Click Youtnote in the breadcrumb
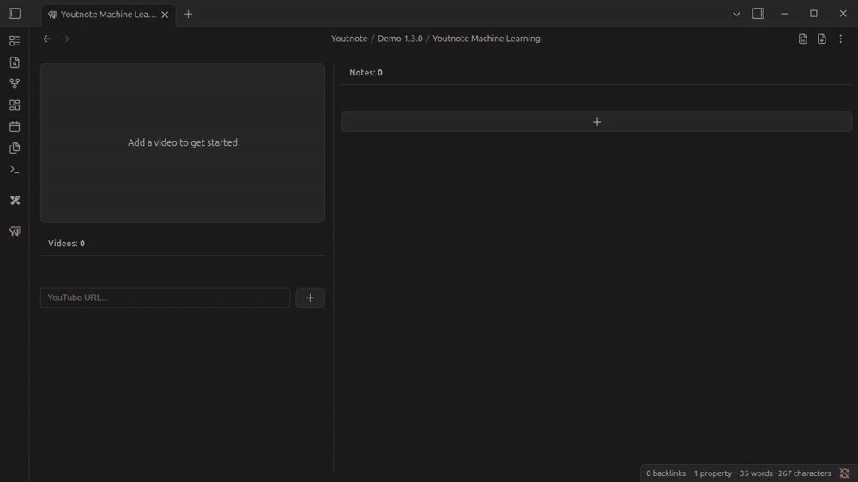This screenshot has width=858, height=482. 349,39
